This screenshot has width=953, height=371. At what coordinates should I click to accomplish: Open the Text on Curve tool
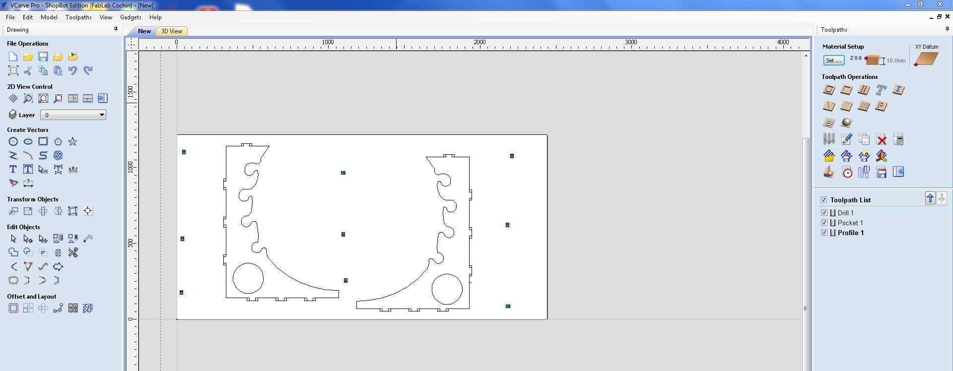(x=73, y=170)
